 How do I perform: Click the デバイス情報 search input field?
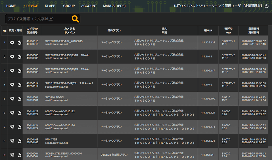tap(37, 19)
